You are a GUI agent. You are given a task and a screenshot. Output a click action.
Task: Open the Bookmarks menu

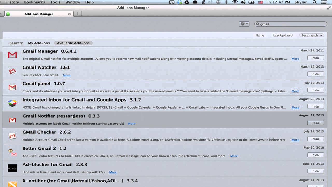(x=34, y=2)
